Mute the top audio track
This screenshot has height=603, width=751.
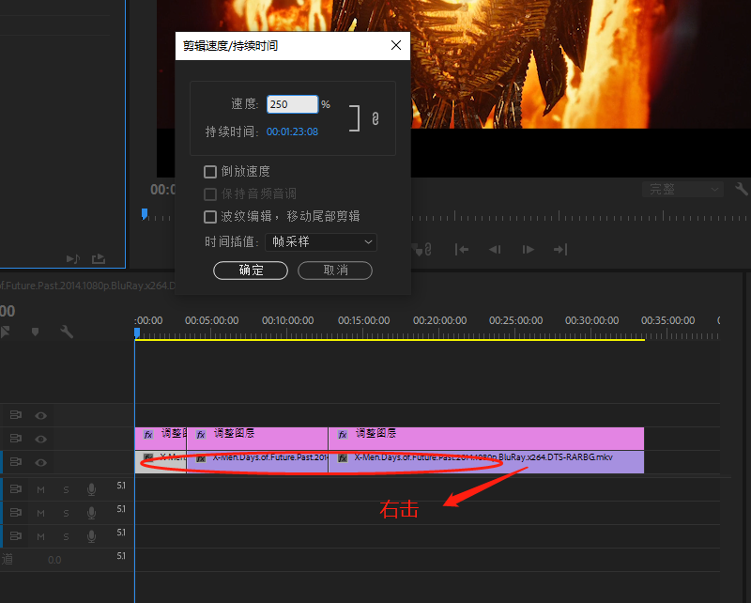[x=40, y=490]
